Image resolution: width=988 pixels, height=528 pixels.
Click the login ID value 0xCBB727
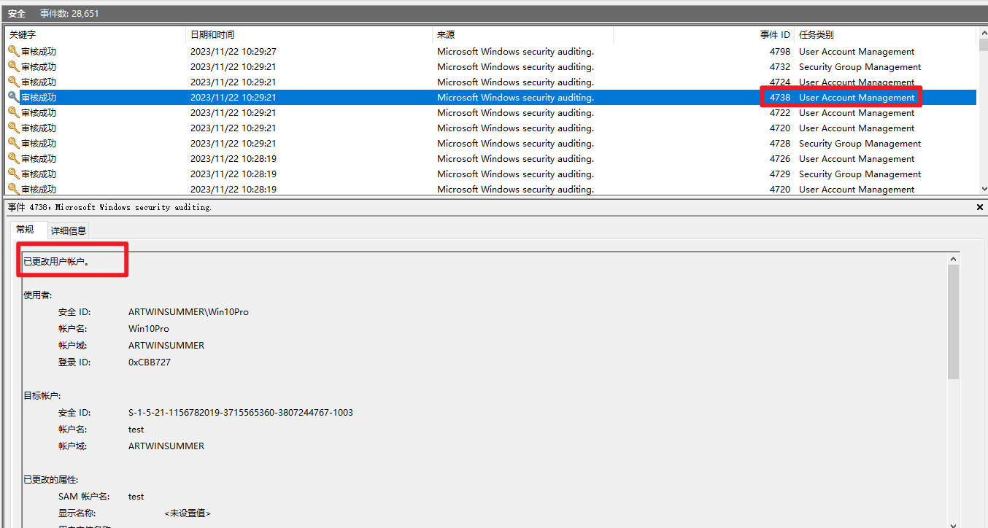(150, 362)
